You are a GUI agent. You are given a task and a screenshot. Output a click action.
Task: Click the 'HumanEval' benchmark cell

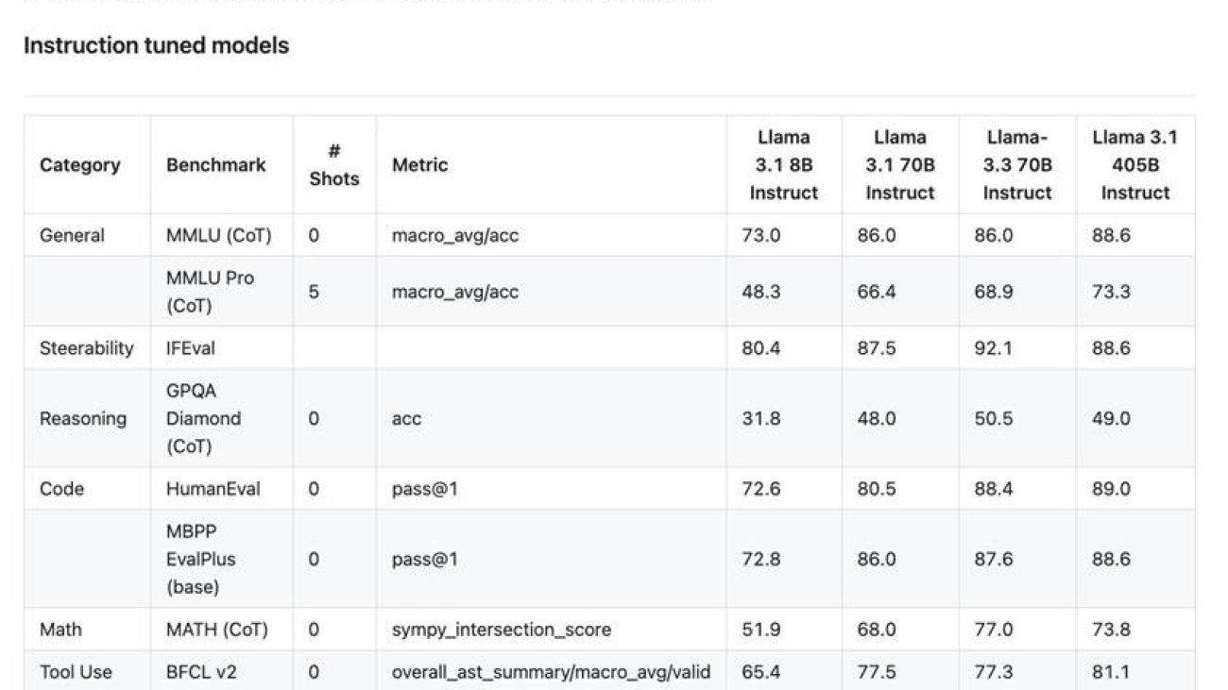point(213,489)
